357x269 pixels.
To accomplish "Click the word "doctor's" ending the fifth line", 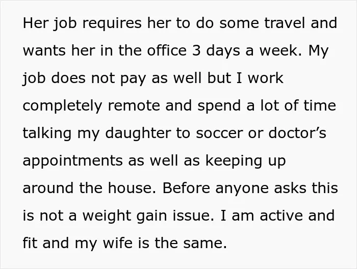I will coord(297,133).
